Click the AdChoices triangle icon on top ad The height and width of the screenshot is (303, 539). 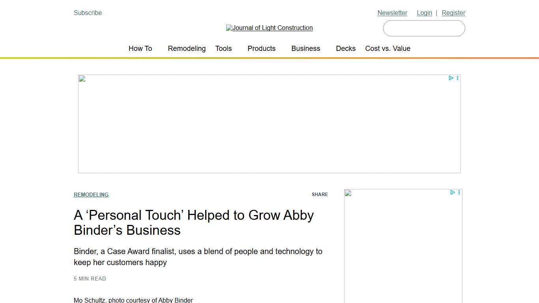(451, 78)
